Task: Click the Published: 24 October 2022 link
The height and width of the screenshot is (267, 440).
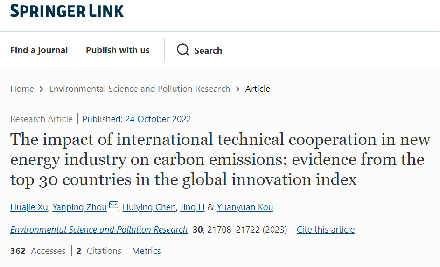Action: coord(137,119)
